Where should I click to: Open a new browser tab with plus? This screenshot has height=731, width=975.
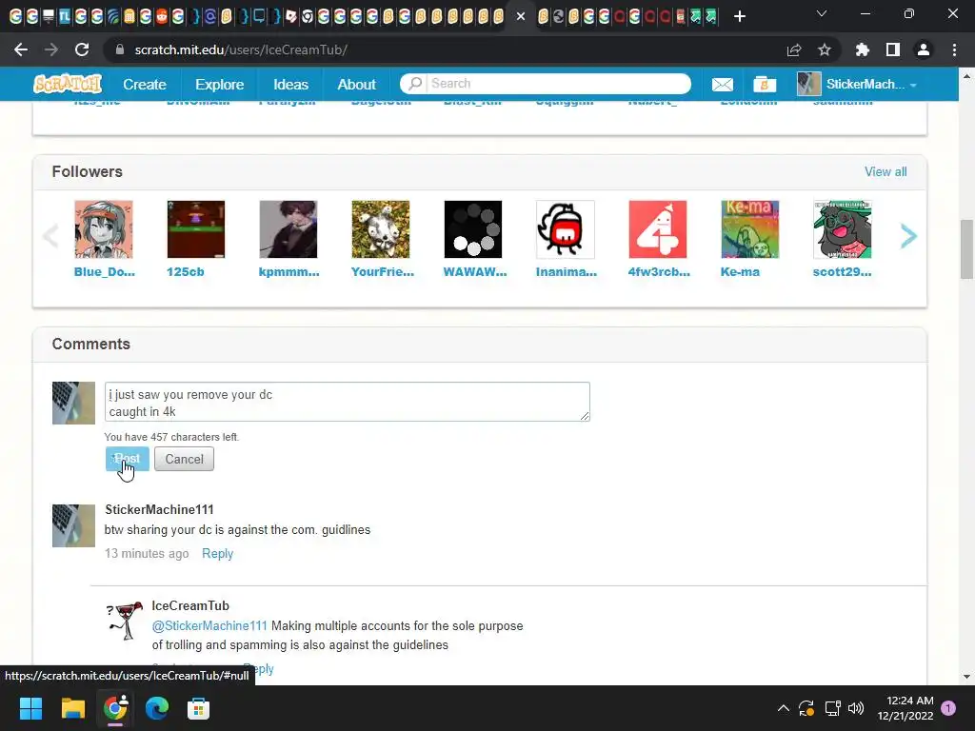click(x=739, y=16)
